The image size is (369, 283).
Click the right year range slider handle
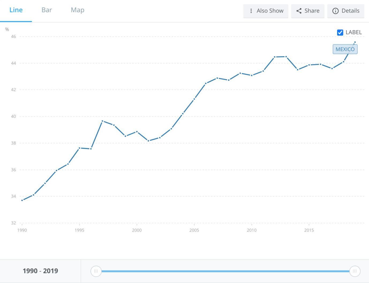pos(355,271)
